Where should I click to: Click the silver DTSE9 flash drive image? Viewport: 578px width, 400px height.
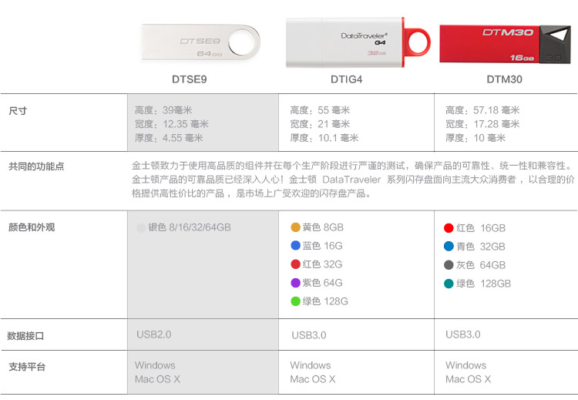201,42
